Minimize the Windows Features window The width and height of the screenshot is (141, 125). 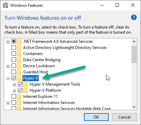pyautogui.click(x=102, y=5)
